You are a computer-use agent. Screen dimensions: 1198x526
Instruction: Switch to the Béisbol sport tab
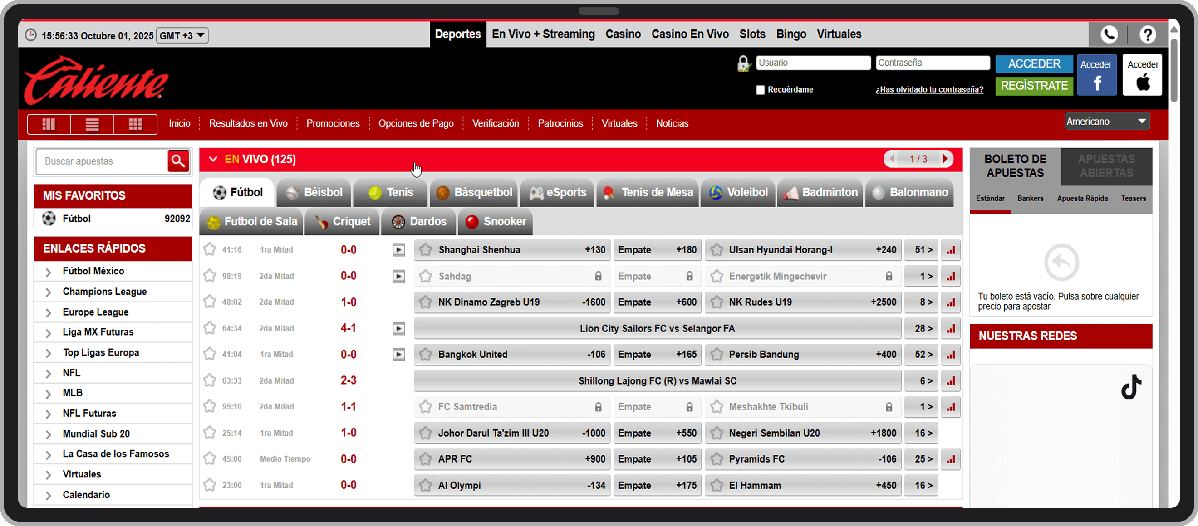pyautogui.click(x=314, y=192)
